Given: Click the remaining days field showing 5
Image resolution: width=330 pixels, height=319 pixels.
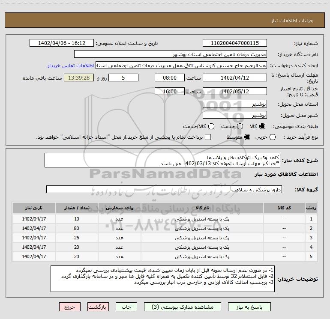Looking at the screenshot, I should pyautogui.click(x=123, y=78).
